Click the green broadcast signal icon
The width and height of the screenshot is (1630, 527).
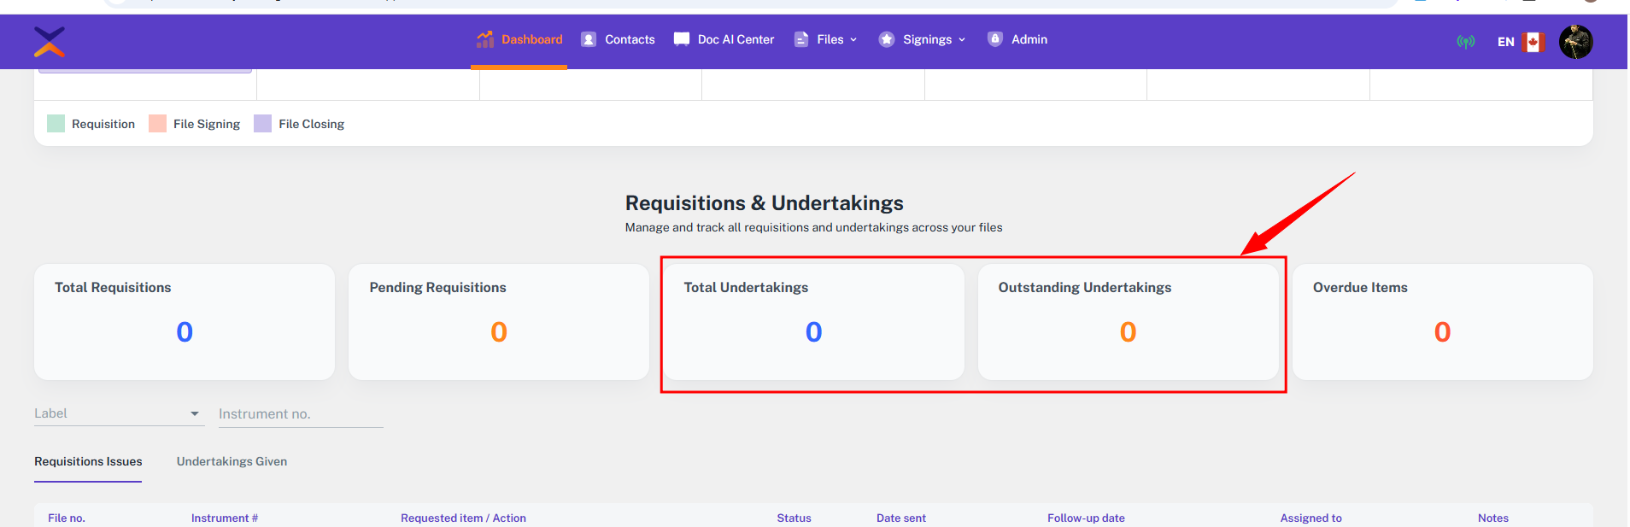1465,42
